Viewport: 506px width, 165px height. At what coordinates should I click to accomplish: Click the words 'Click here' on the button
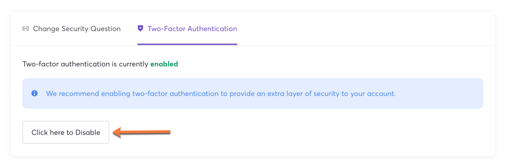[x=48, y=133]
